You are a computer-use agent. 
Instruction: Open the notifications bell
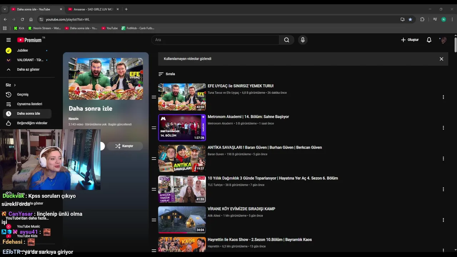coord(429,40)
